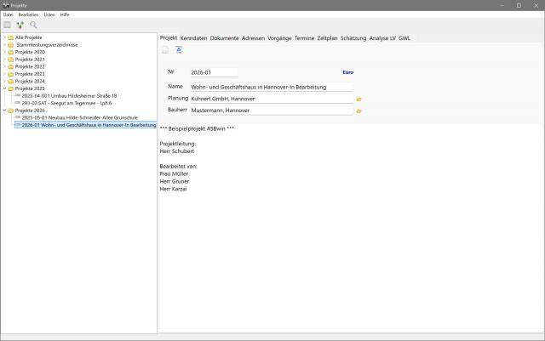The height and width of the screenshot is (341, 545).
Task: Expand the Stammleistungsverzeichnisse node
Action: [4, 44]
